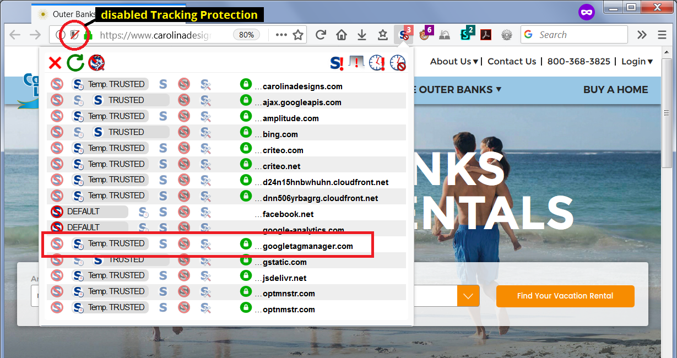Click the TRUSTED pill for bing.com

131,132
